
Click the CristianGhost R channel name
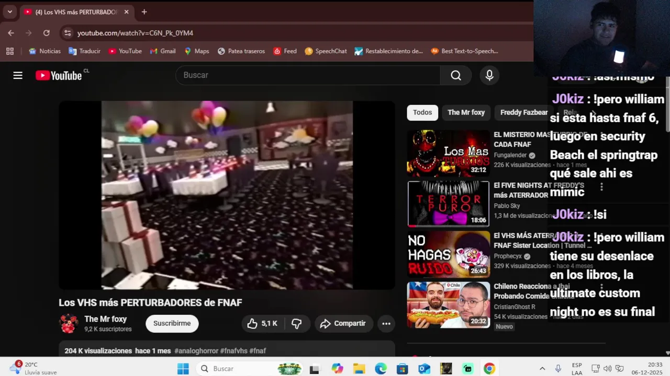coord(515,307)
